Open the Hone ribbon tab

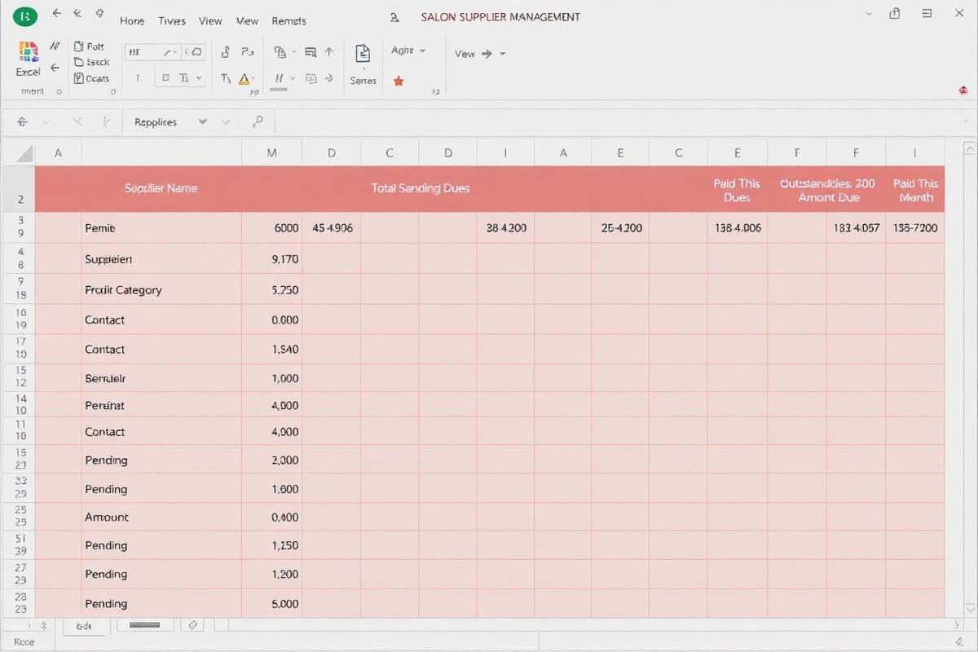click(132, 21)
